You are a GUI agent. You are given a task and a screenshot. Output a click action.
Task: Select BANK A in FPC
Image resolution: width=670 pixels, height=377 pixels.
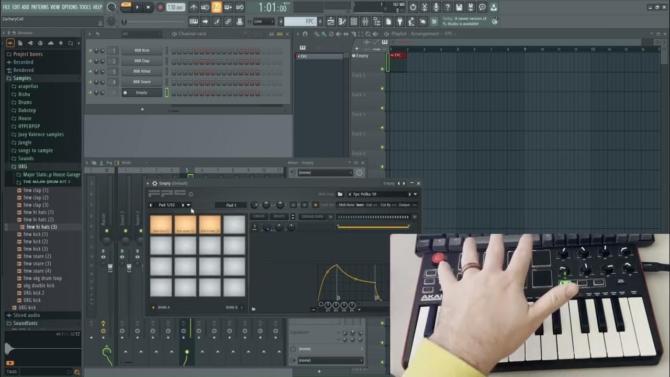(x=161, y=308)
